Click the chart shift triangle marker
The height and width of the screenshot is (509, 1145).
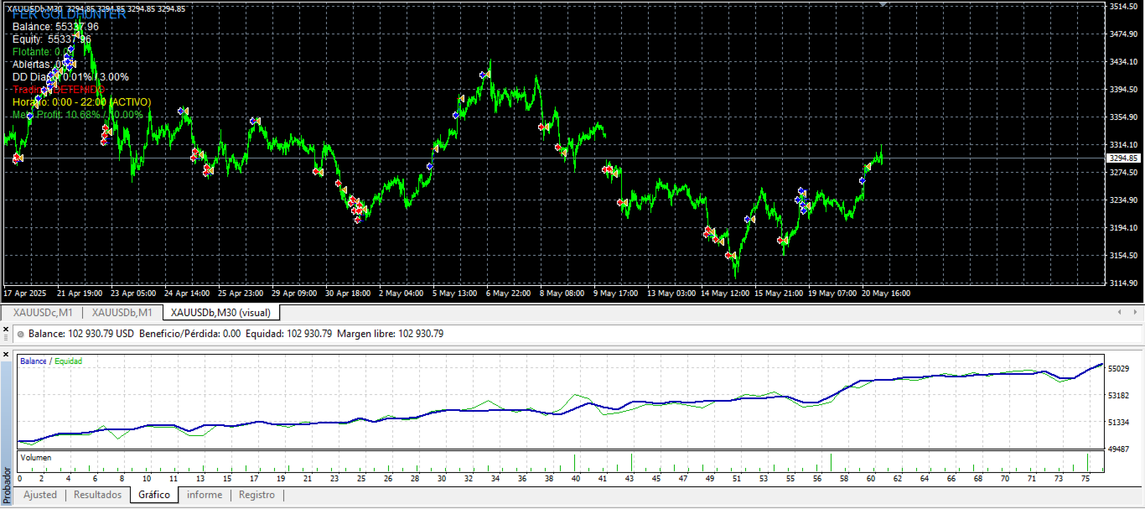[x=882, y=3]
